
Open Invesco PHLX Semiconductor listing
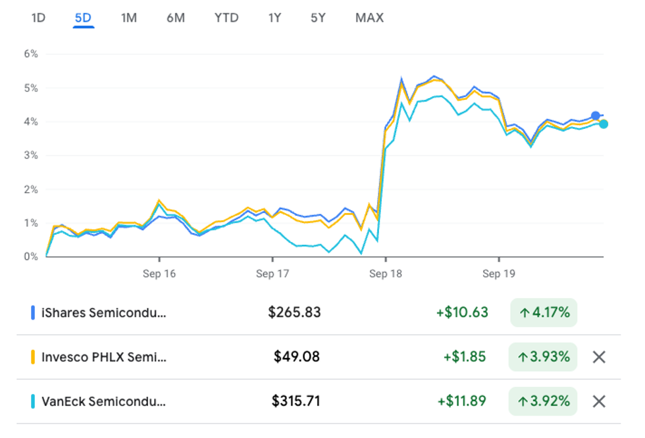pos(104,357)
